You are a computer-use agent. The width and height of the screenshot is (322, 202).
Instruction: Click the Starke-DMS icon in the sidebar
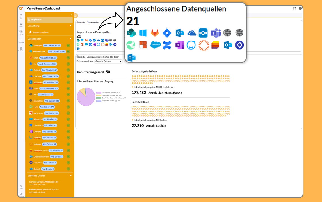click(31, 113)
